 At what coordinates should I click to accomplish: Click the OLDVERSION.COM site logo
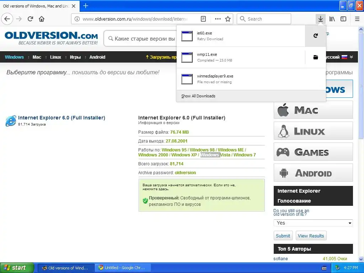tap(51, 38)
